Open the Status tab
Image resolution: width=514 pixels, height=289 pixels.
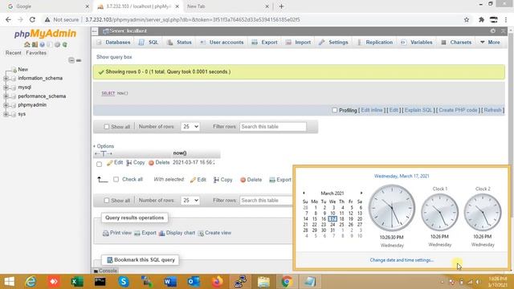click(x=179, y=43)
